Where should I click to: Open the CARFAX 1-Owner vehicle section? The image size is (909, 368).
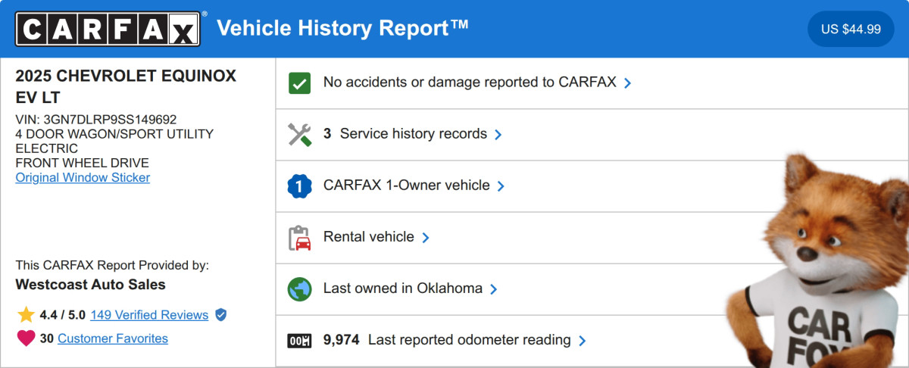[406, 186]
